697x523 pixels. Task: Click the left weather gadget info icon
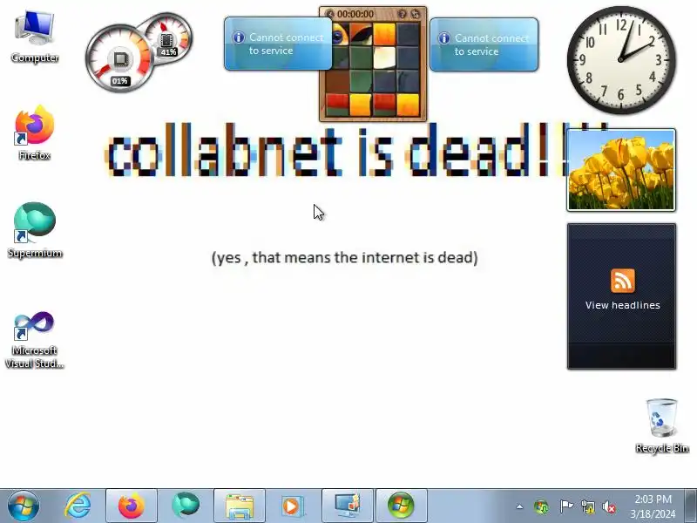point(238,37)
